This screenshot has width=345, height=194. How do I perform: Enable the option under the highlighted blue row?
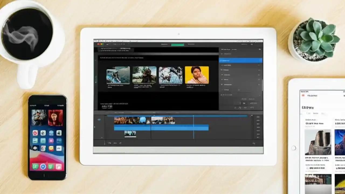240,65
